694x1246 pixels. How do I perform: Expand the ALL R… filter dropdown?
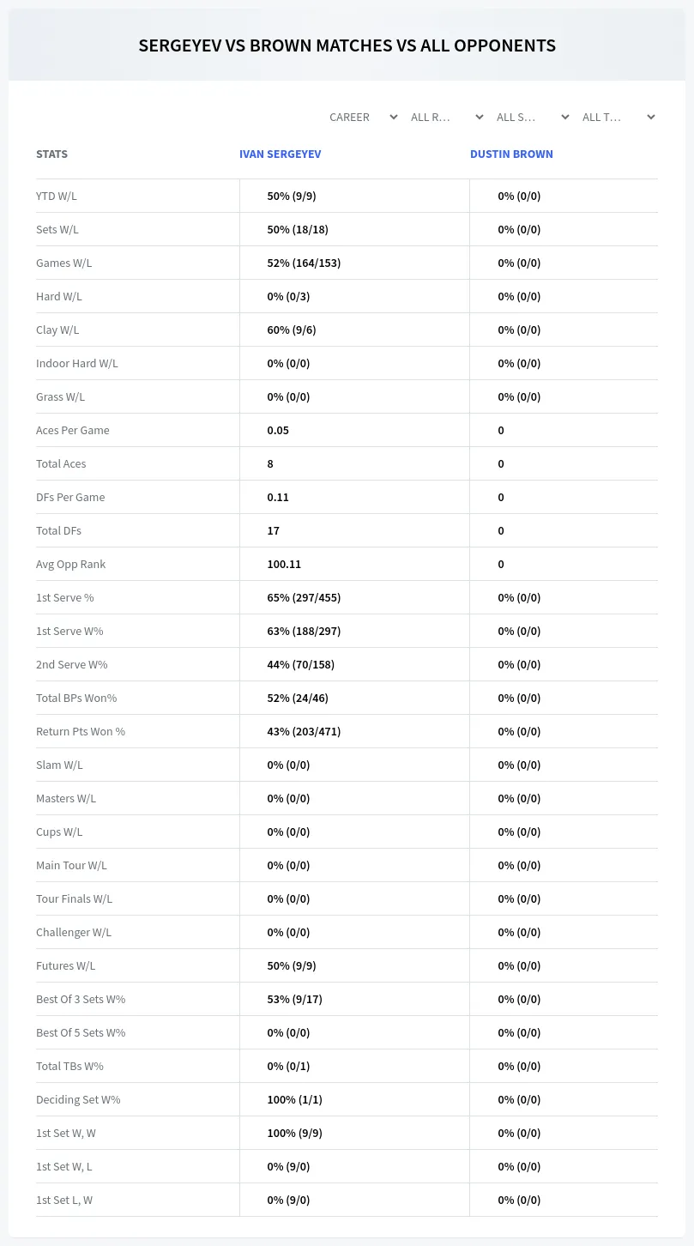(x=449, y=117)
